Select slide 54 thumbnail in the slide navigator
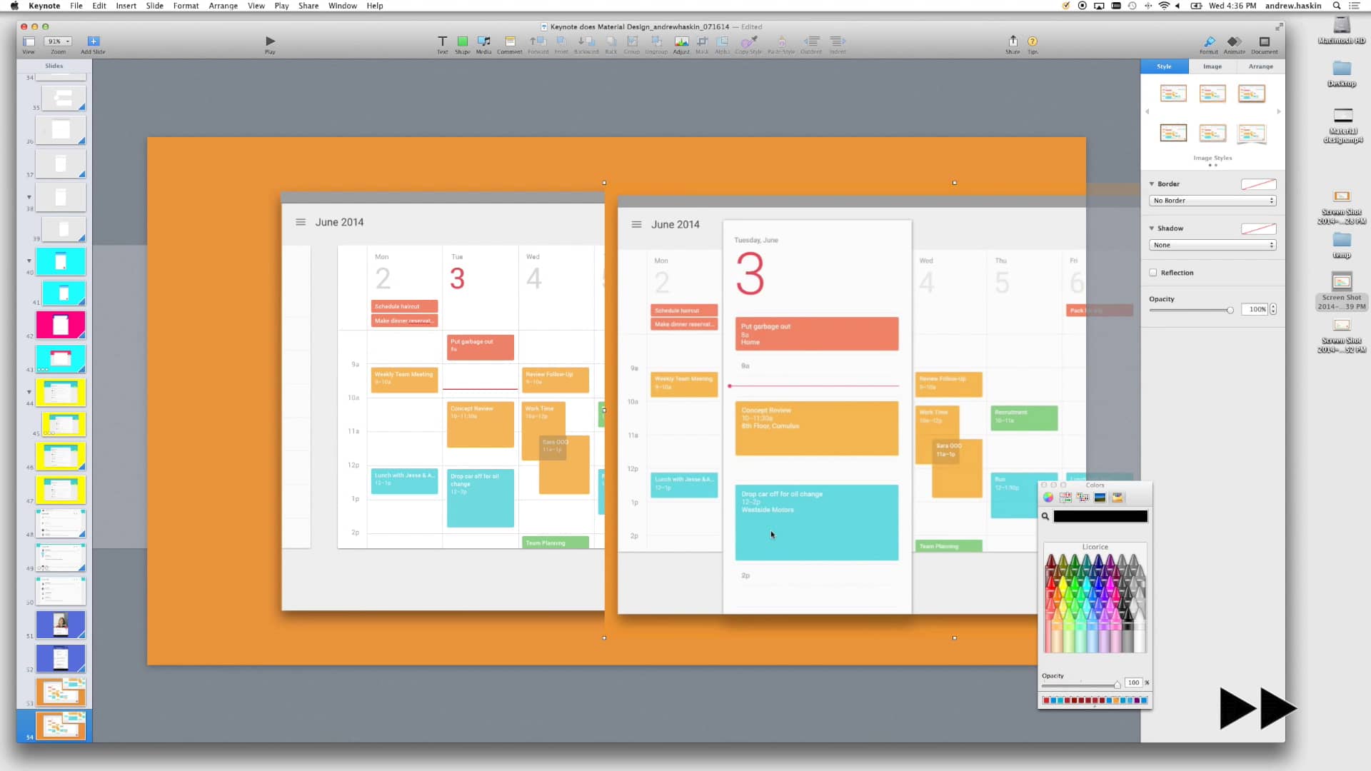 [61, 725]
